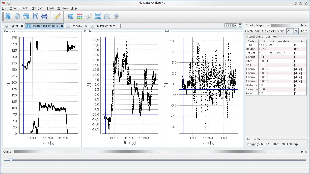
Task: Open the Charts menu
Action: coord(24,8)
